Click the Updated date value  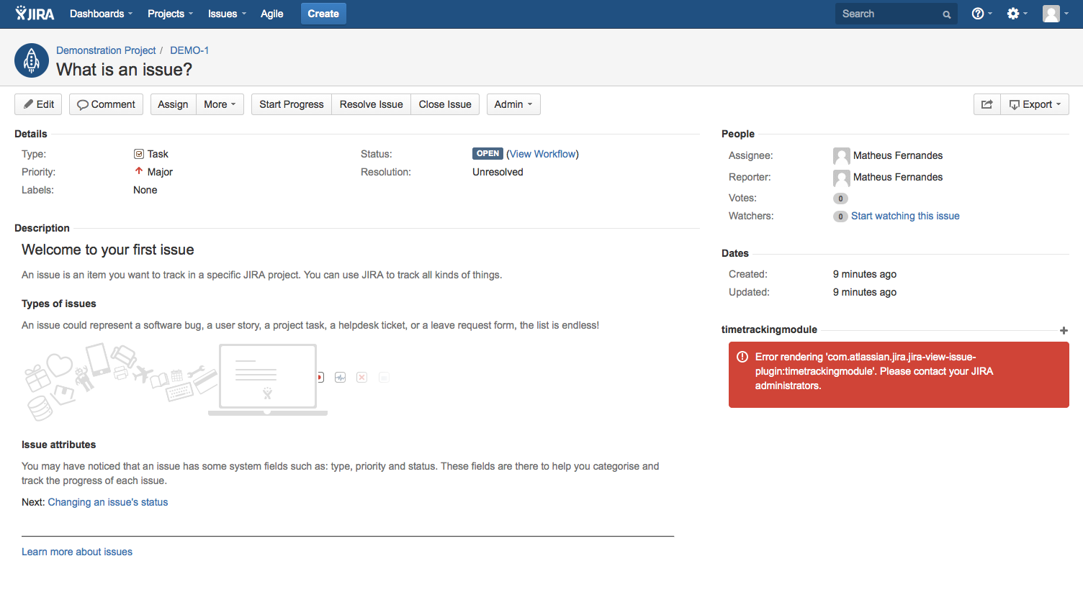(x=865, y=292)
